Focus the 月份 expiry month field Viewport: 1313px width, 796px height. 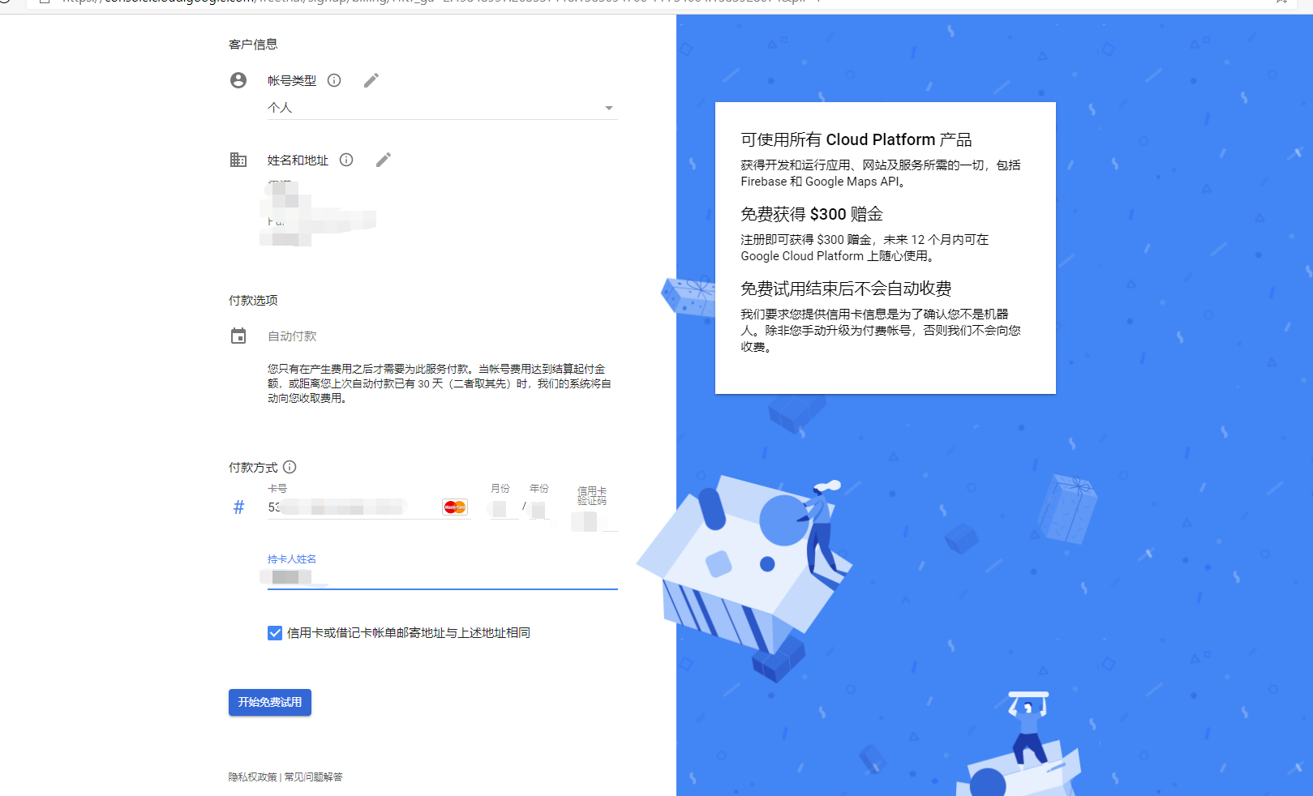pyautogui.click(x=503, y=509)
